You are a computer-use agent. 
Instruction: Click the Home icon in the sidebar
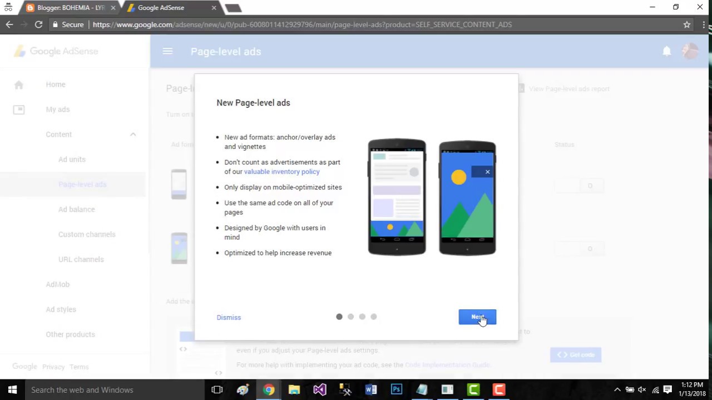pos(19,84)
